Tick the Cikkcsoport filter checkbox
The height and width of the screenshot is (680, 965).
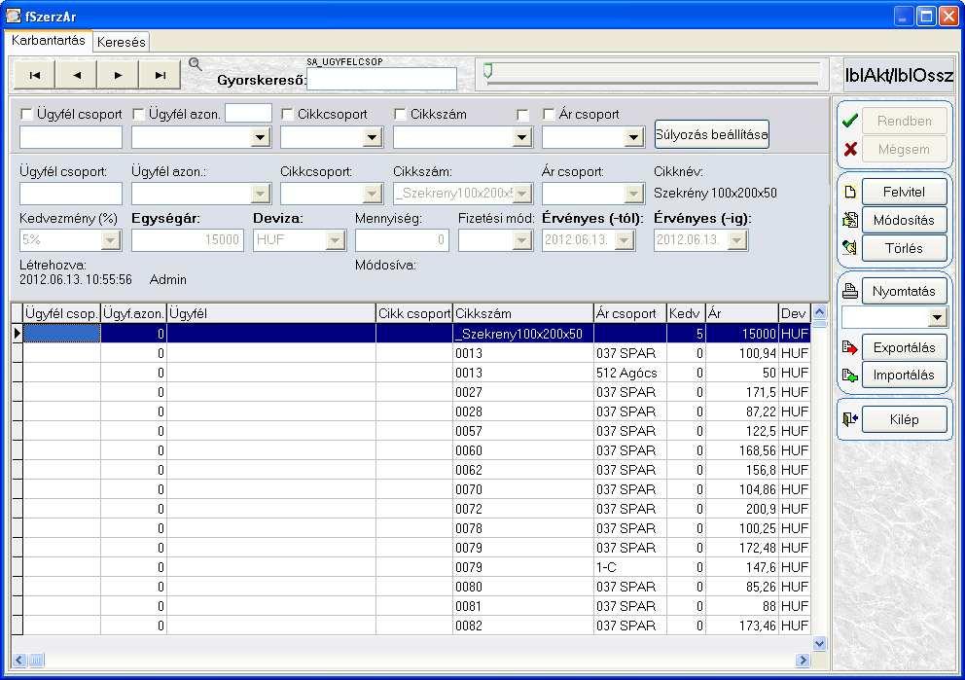(x=287, y=114)
